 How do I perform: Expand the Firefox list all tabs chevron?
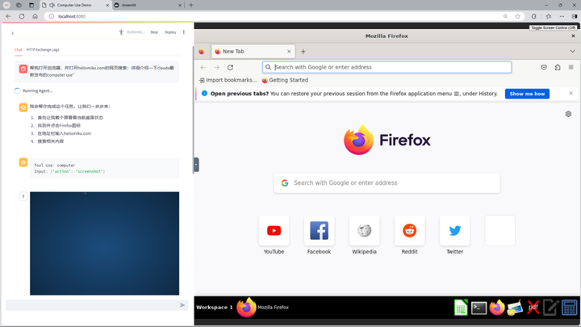point(572,52)
